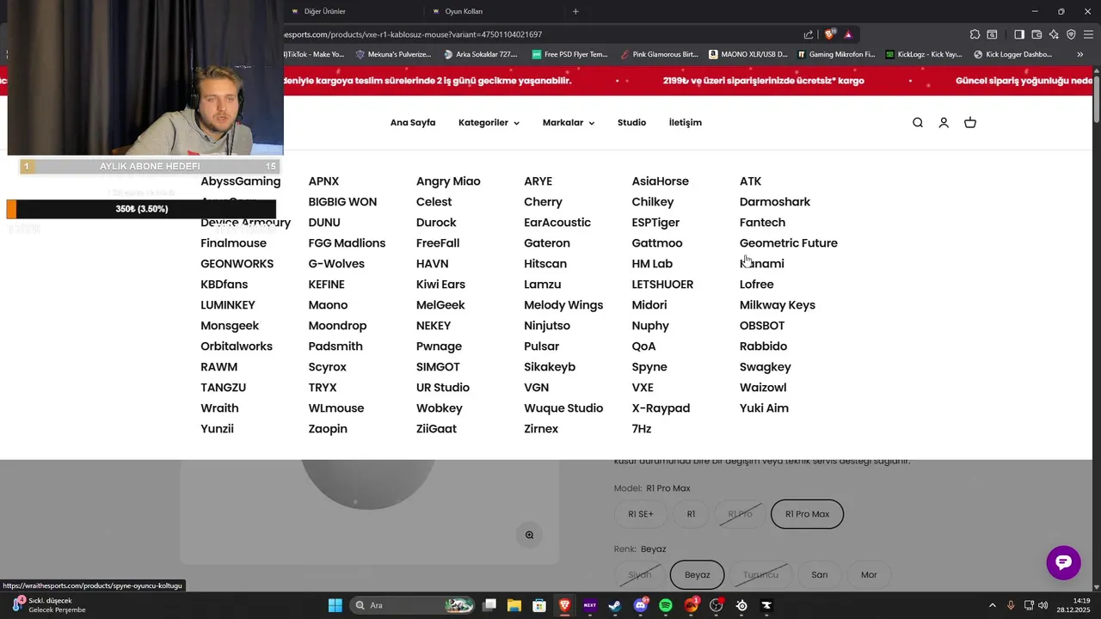Expand the Kategoriler dropdown menu
The height and width of the screenshot is (619, 1101).
(489, 123)
